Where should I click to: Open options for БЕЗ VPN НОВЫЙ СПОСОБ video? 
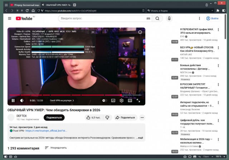218,48
